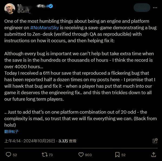This screenshot has width=162, height=161.
Task: Click the 903 likes count
Action: [x=88, y=155]
